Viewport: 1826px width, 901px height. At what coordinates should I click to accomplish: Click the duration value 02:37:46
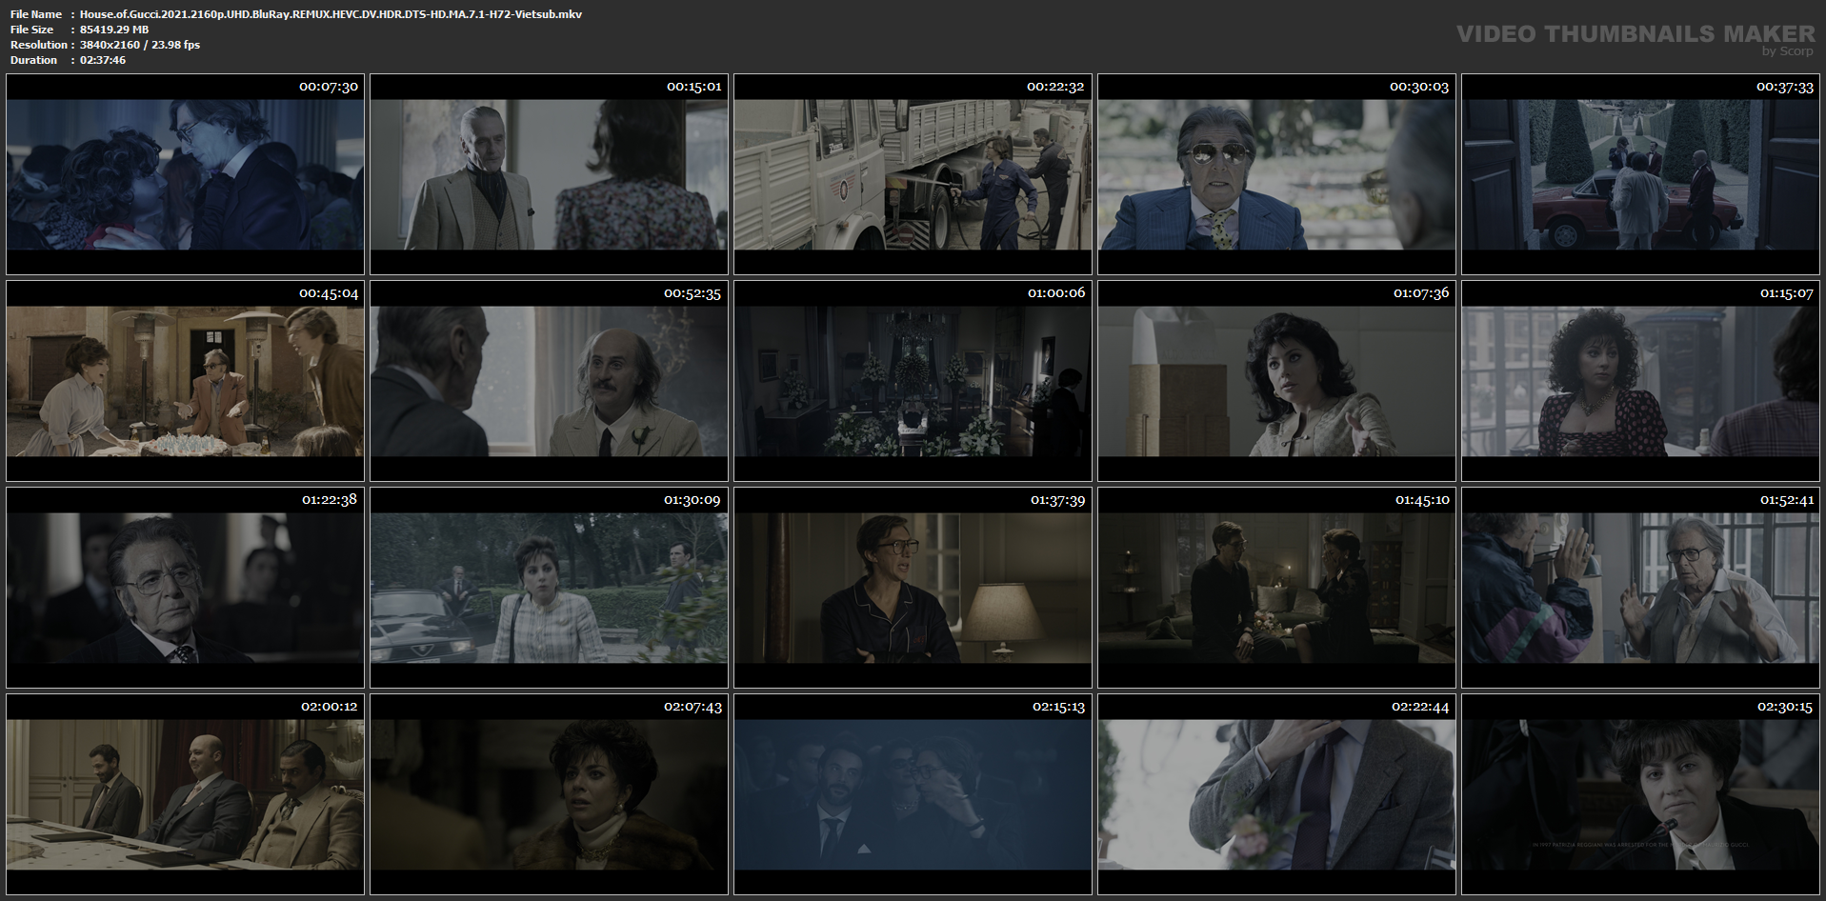[x=103, y=60]
